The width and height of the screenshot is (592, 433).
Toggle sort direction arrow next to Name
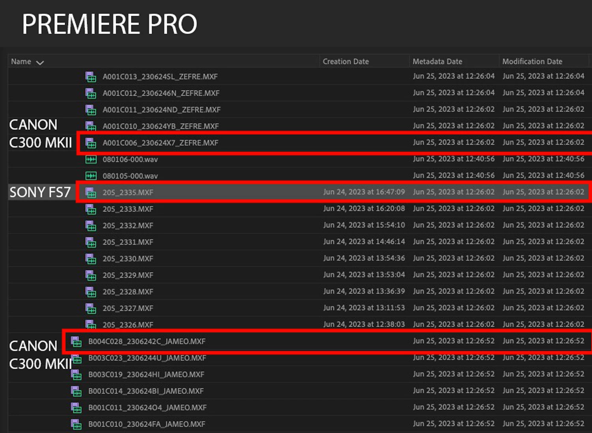[40, 62]
